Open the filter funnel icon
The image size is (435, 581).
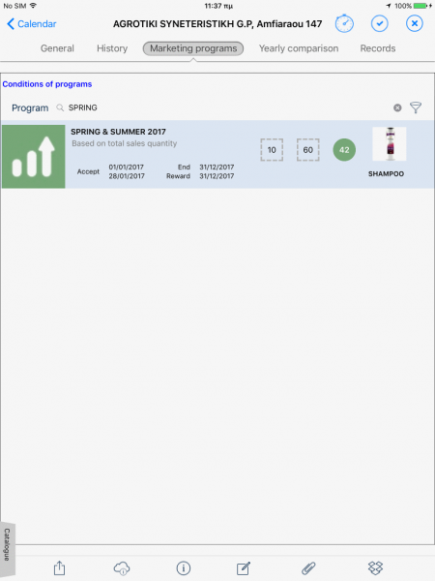click(x=416, y=107)
